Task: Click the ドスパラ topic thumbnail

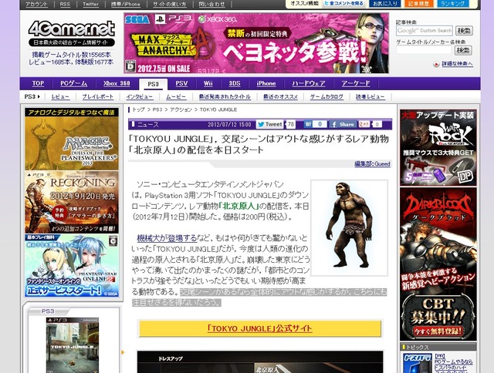Action: click(417, 363)
